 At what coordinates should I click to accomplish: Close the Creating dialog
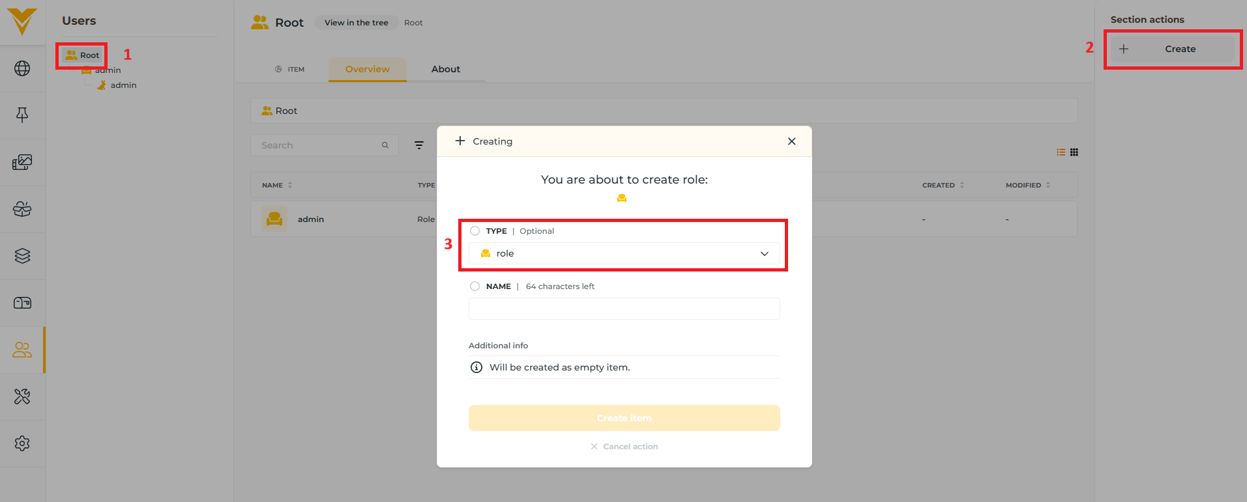pos(791,141)
